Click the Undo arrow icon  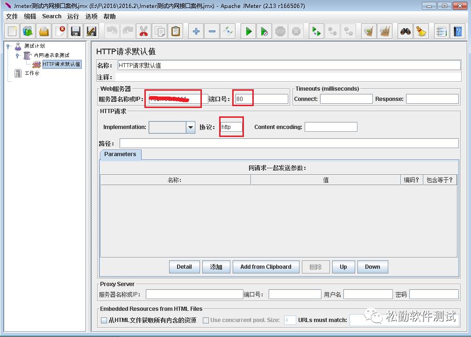112,31
